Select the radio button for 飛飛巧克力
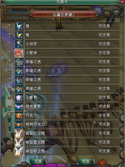The height and width of the screenshot is (167, 125). 9,125
